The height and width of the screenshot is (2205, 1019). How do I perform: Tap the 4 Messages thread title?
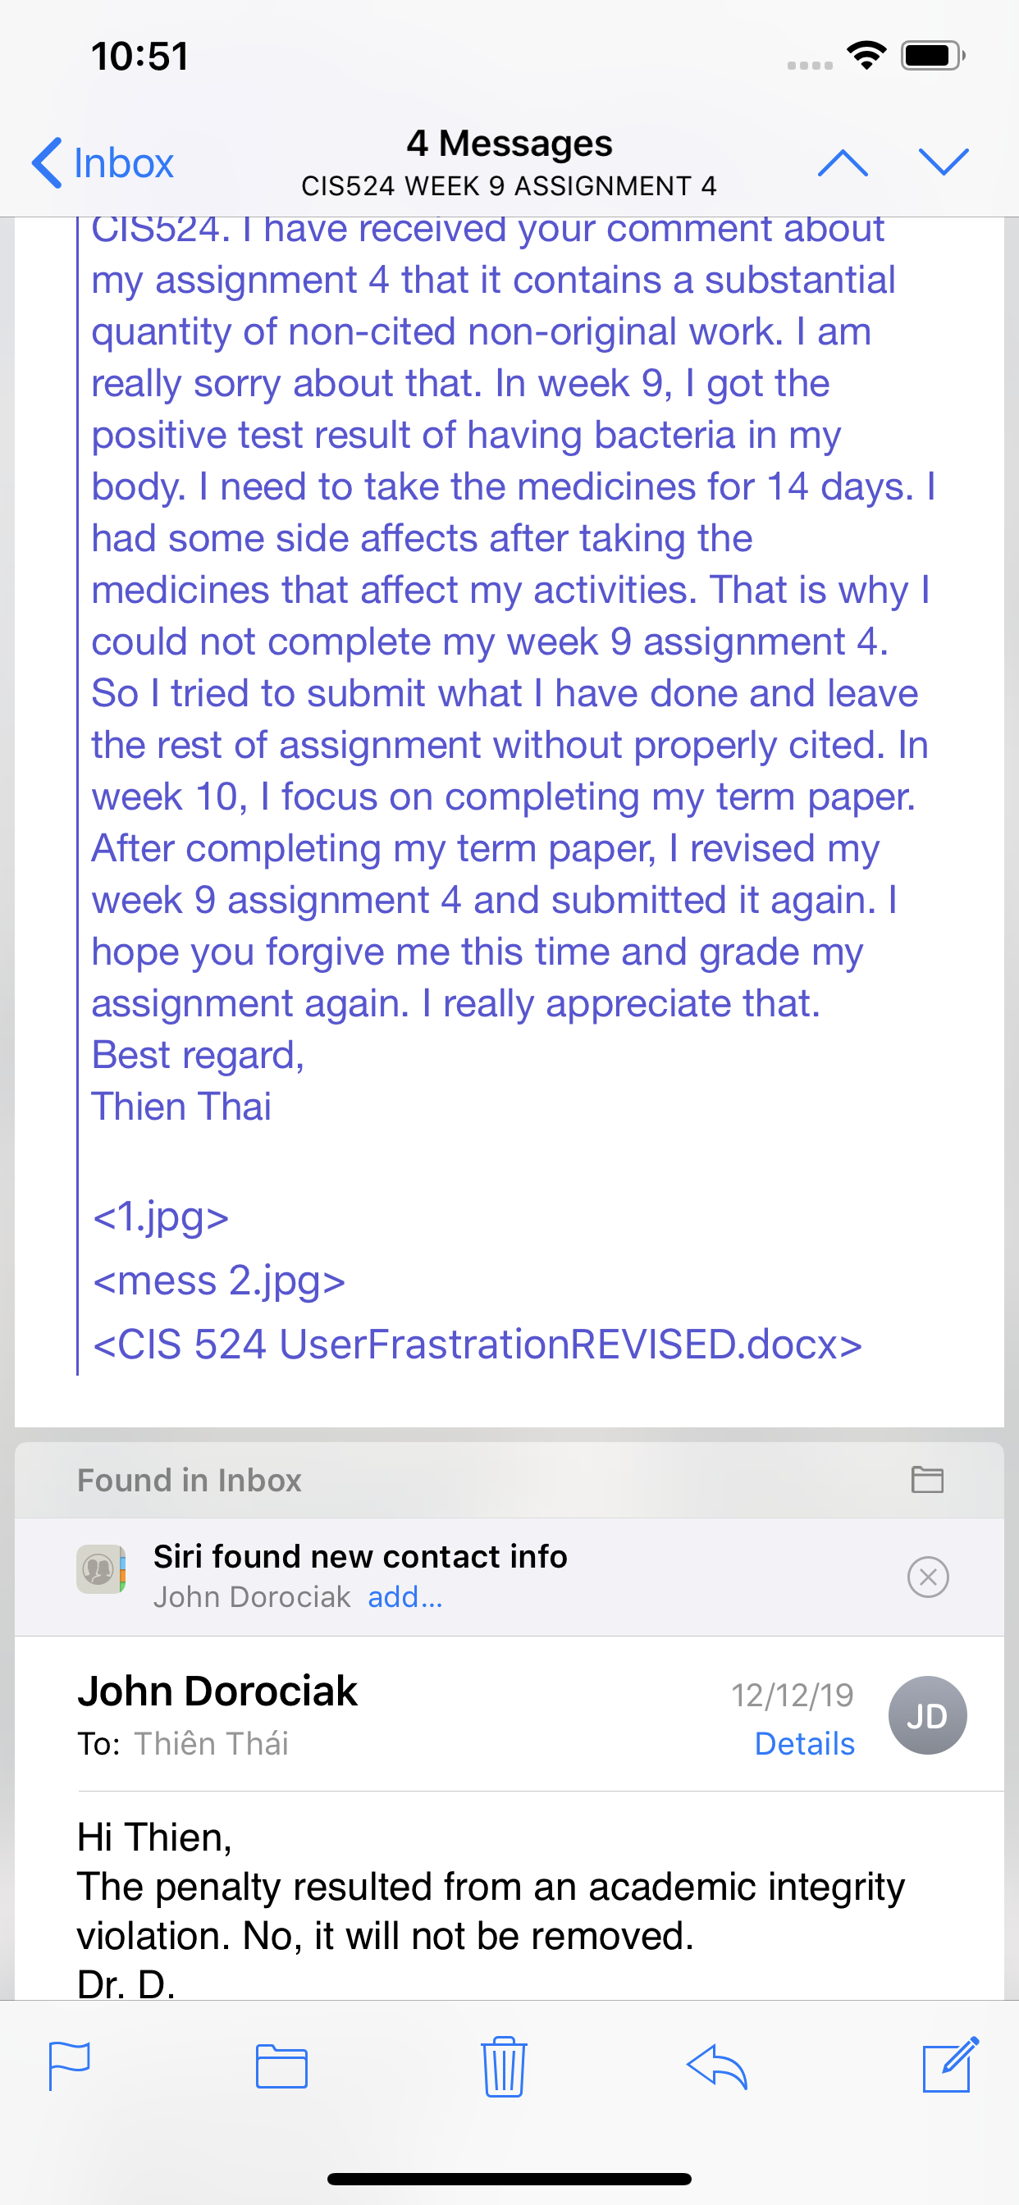click(x=509, y=143)
